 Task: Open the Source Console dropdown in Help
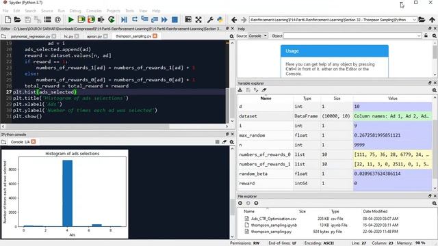257,36
